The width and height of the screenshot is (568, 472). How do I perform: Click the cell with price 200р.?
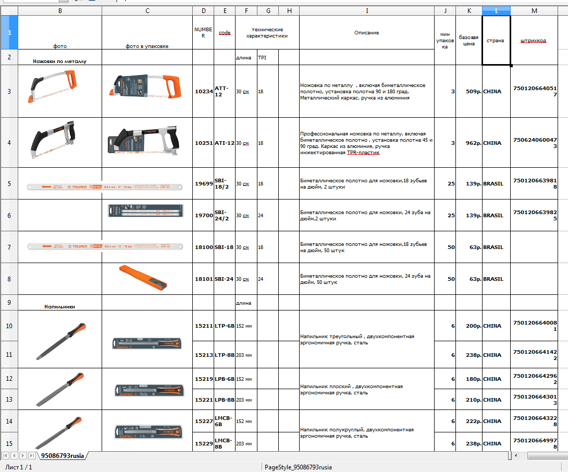(469, 326)
